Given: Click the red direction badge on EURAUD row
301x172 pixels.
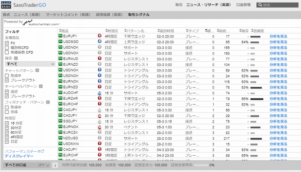Looking at the screenshot, I should [100, 58].
